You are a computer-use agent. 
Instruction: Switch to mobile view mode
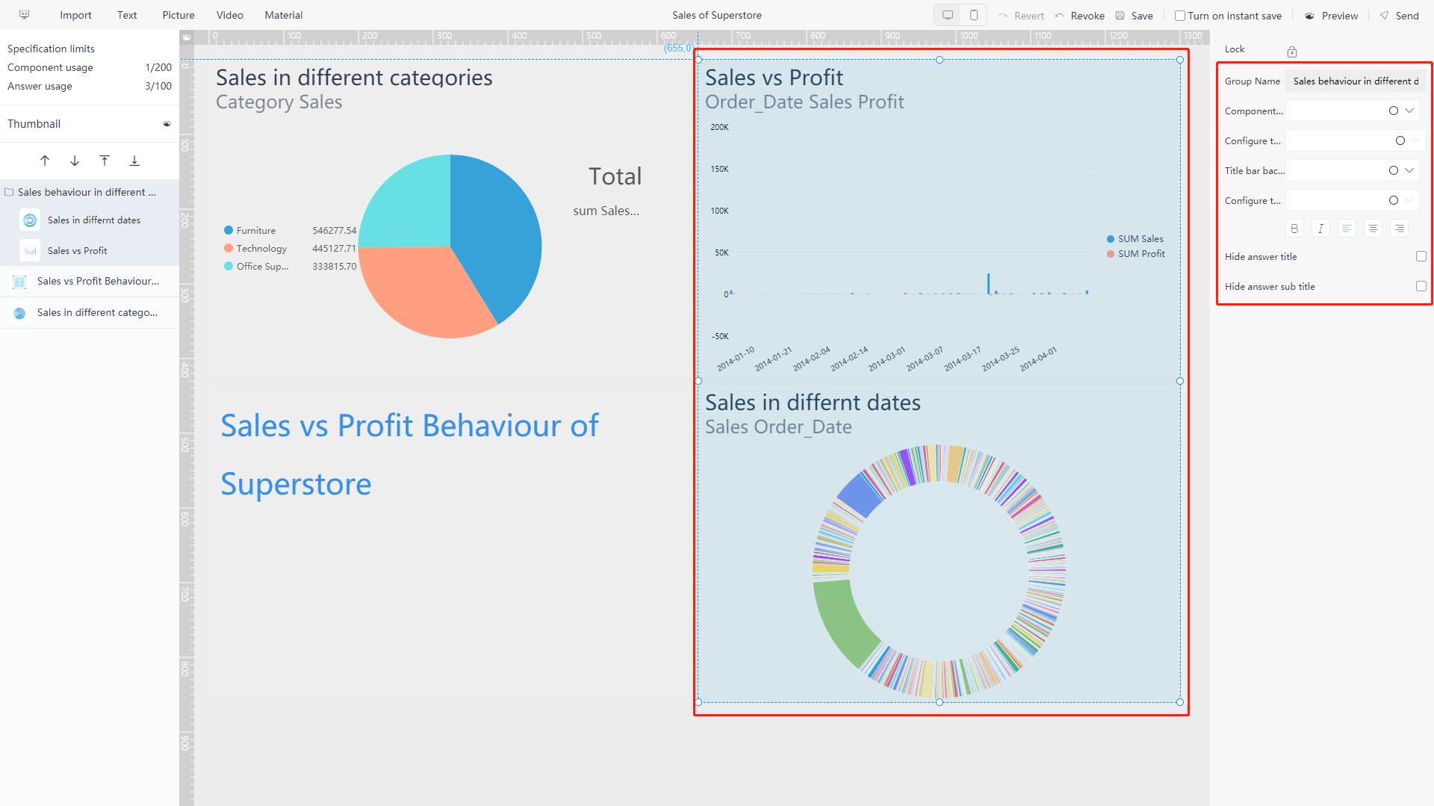pos(974,15)
